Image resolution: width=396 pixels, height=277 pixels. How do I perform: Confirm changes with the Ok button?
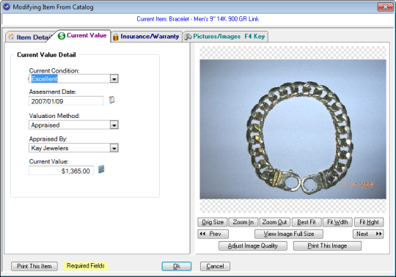[177, 266]
